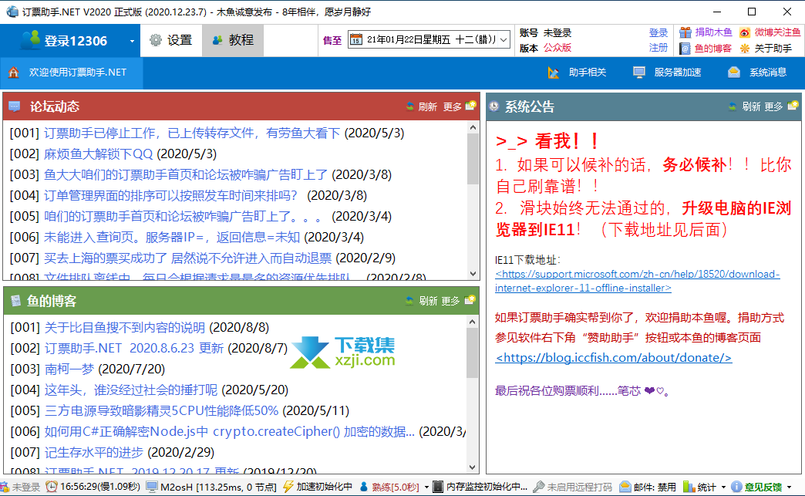Image resolution: width=805 pixels, height=496 pixels.
Task: Click the 意见反馈 info icon in status bar
Action: 736,487
